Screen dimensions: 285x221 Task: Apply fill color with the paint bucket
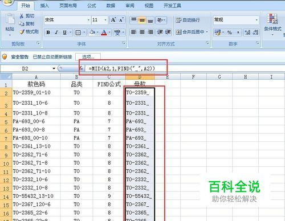click(x=92, y=32)
